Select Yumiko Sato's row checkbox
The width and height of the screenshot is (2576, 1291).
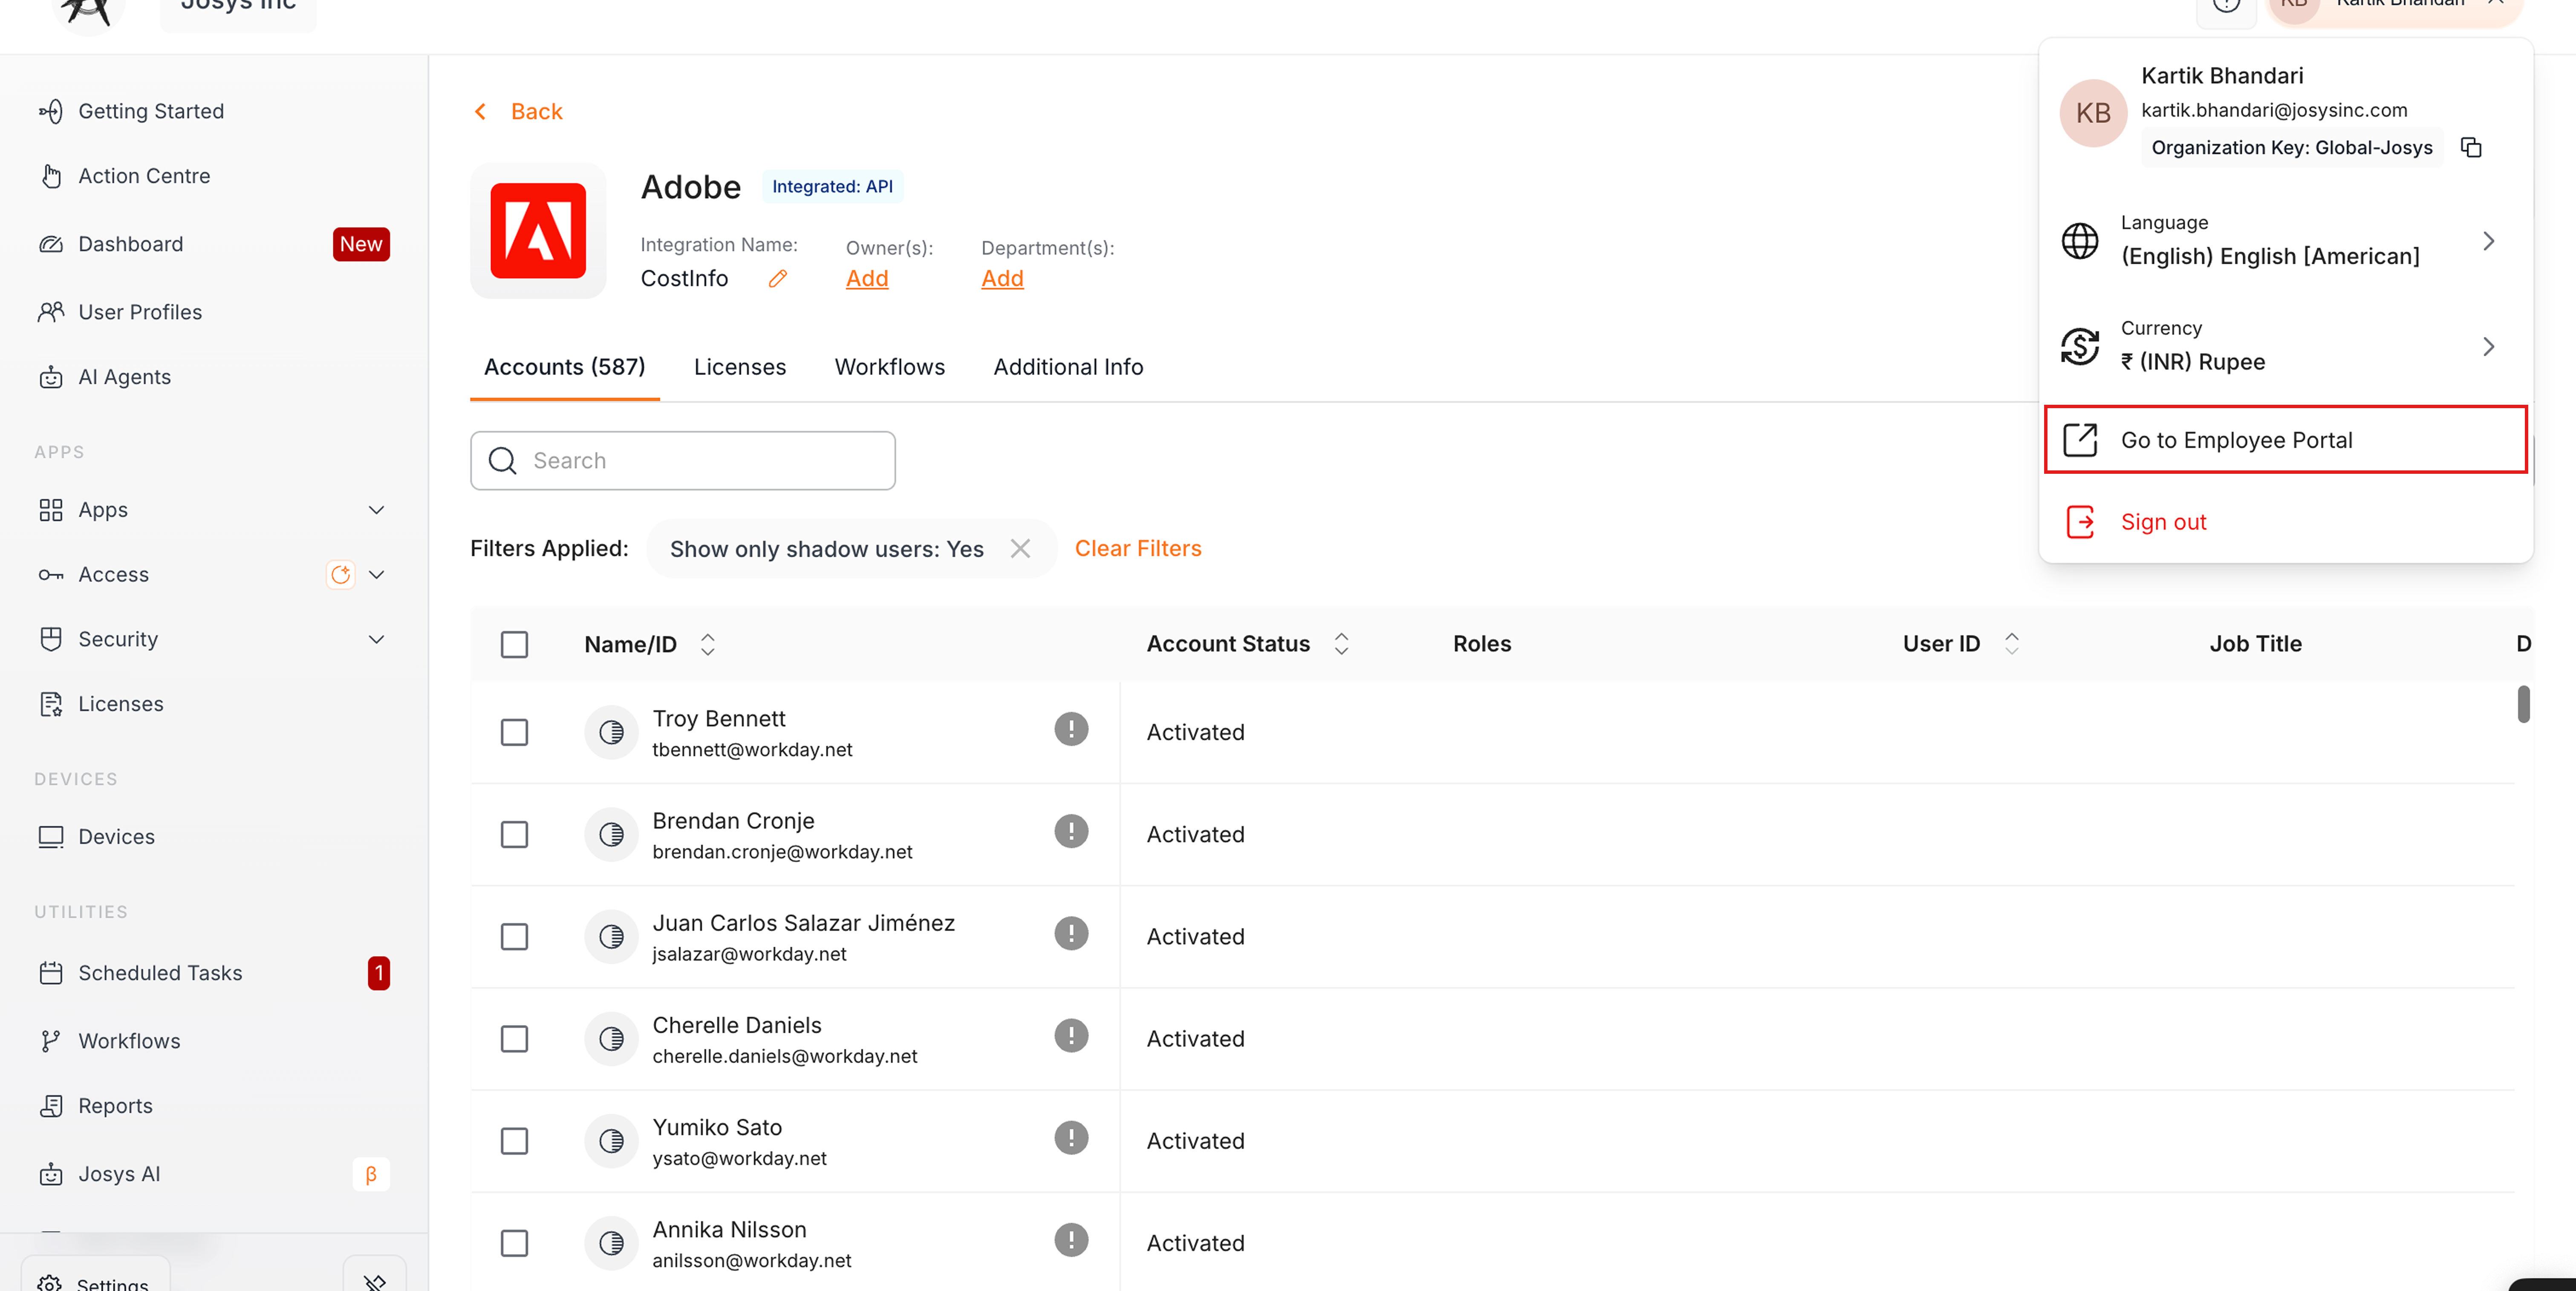(514, 1141)
